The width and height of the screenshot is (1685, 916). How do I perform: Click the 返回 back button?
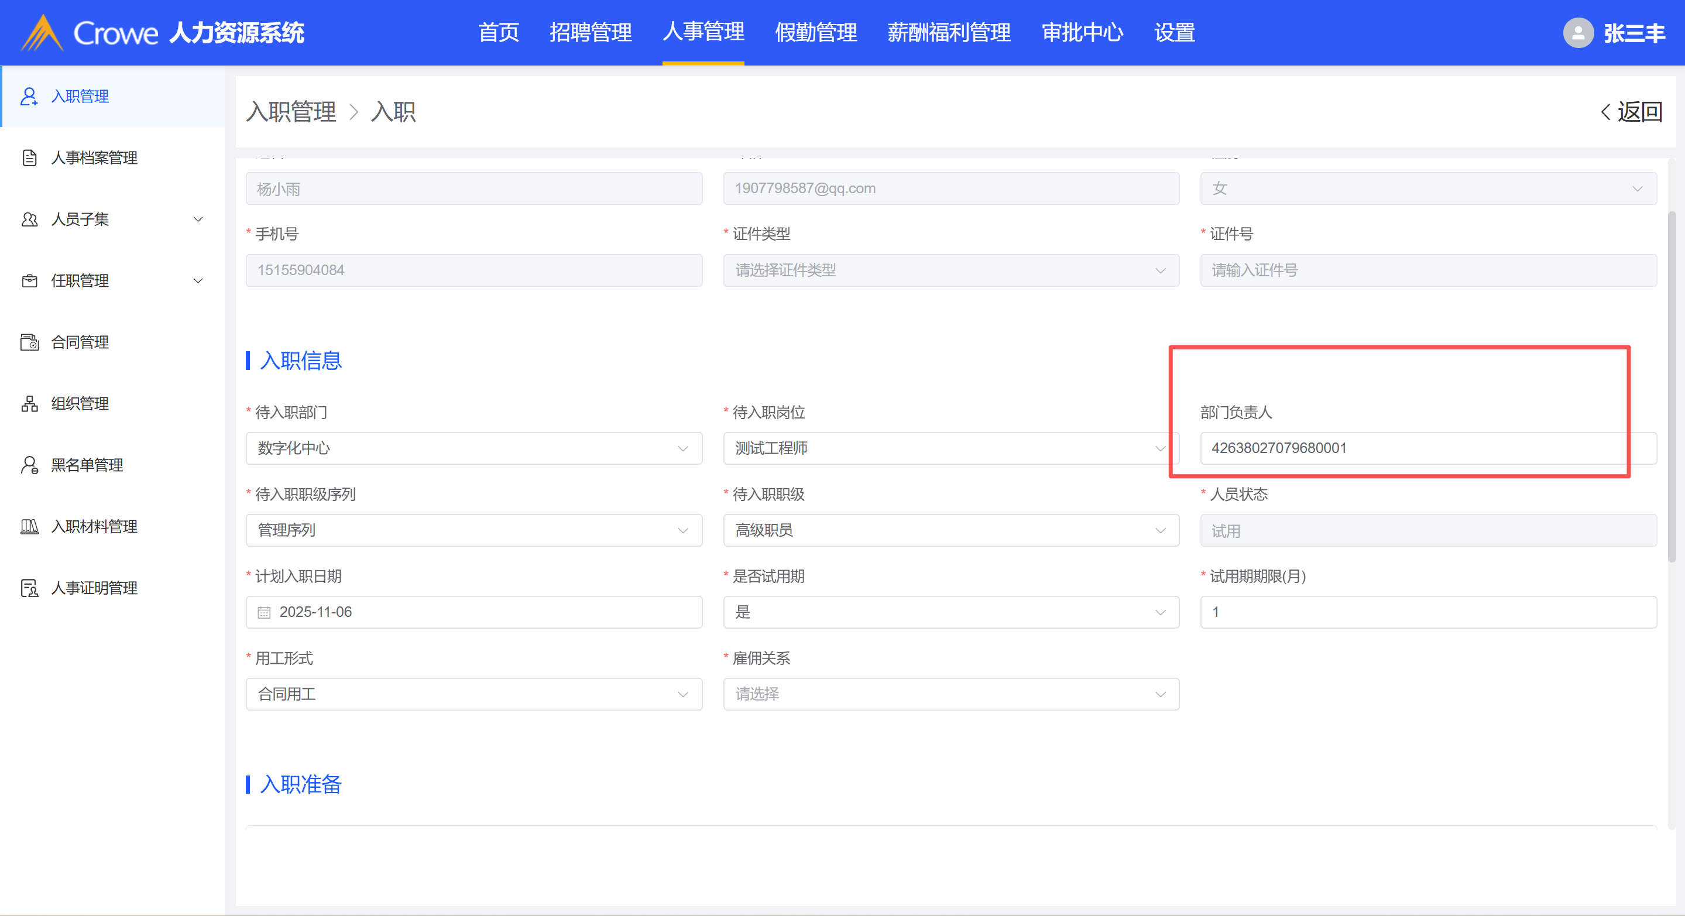(1631, 112)
